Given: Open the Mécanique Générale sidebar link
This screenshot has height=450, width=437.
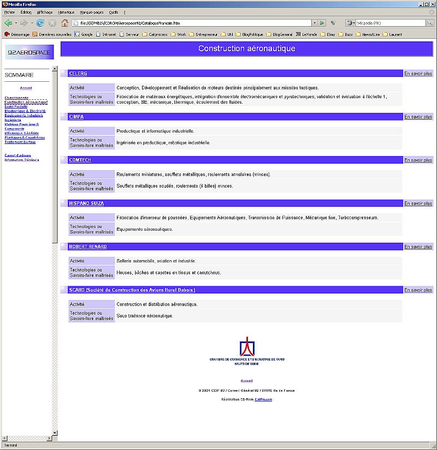Looking at the screenshot, I should pyautogui.click(x=21, y=133).
